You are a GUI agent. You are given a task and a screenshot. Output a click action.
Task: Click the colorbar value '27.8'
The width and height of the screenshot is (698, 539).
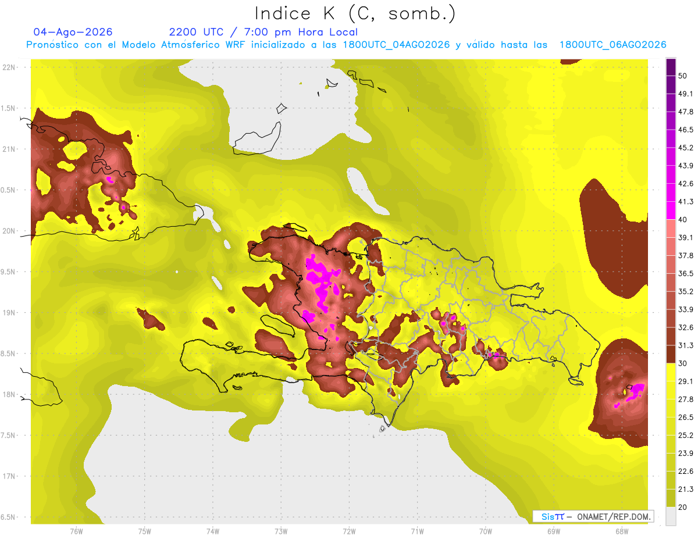tap(686, 399)
